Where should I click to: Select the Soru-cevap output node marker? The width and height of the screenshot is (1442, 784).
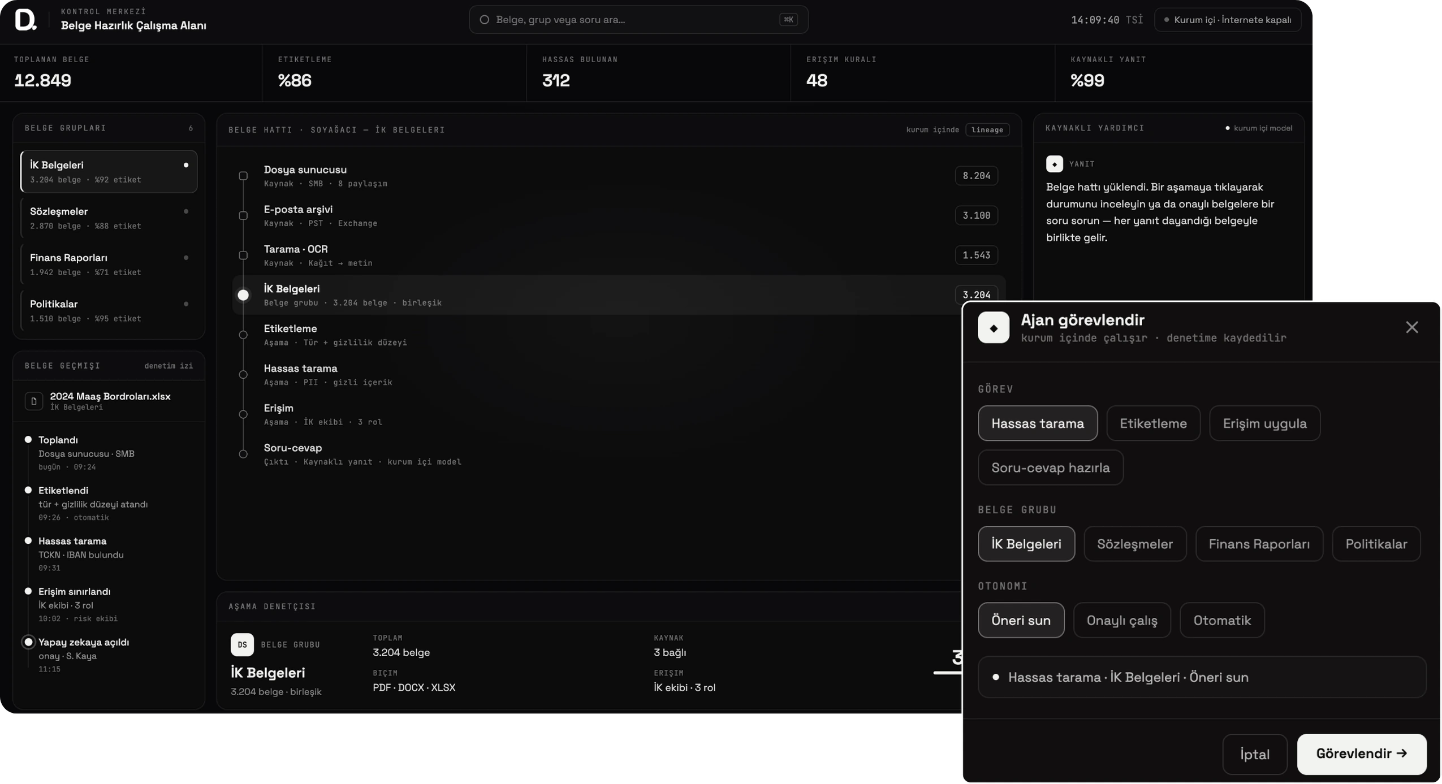243,454
